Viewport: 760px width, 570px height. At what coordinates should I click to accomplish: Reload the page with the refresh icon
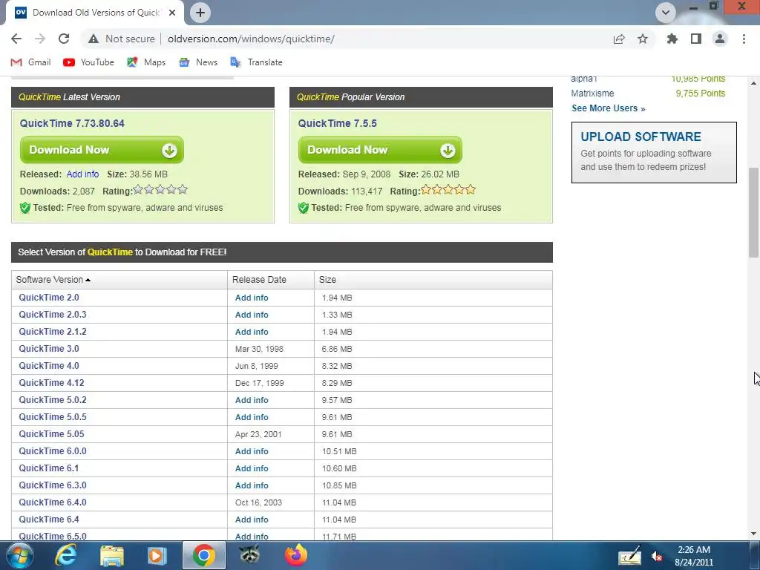tap(64, 39)
